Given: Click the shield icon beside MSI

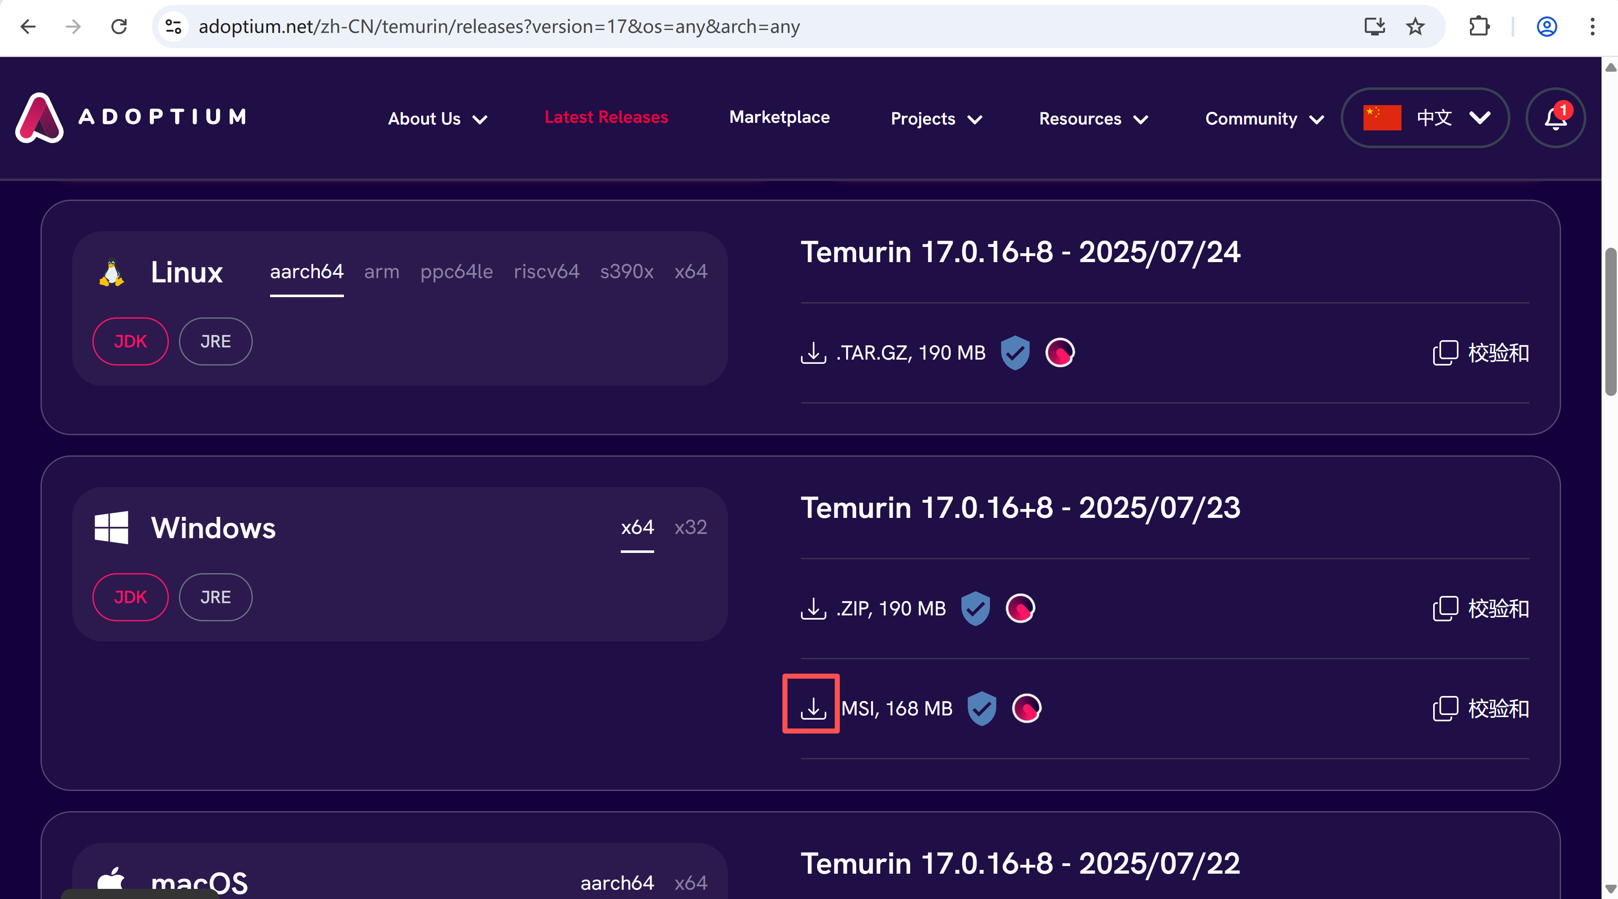Looking at the screenshot, I should pyautogui.click(x=982, y=708).
